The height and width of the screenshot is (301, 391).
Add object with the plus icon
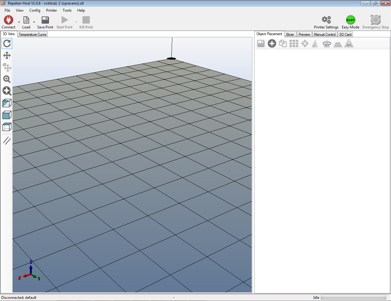pos(272,43)
